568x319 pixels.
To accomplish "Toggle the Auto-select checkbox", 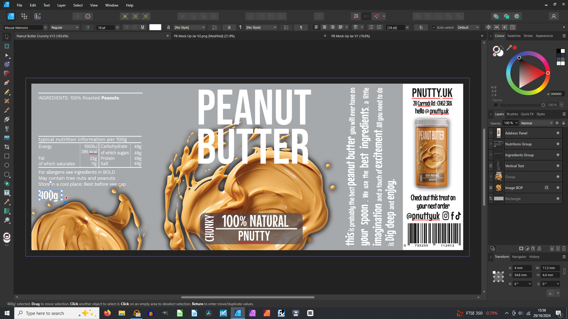I will click(x=434, y=27).
